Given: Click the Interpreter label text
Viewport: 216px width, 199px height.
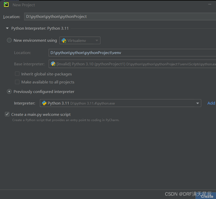Looking at the screenshot, I should [25, 103].
